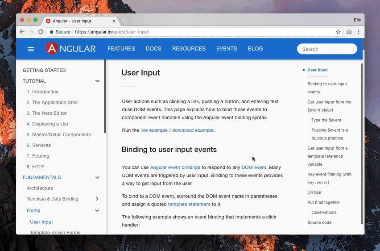Screen dimensions: 380x251
Task: Select User Input in sidebar
Action: pos(41,222)
